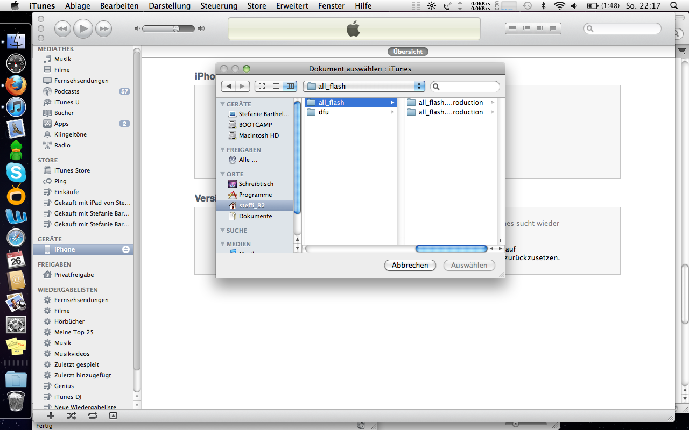This screenshot has height=430, width=689.
Task: Select Programme in dialog sidebar
Action: [x=255, y=195]
